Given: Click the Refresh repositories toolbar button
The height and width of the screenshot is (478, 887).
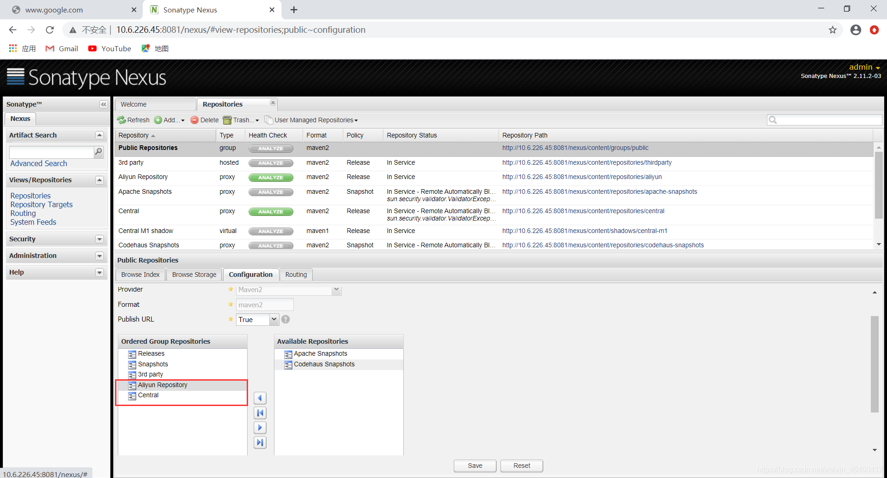Looking at the screenshot, I should pyautogui.click(x=133, y=120).
